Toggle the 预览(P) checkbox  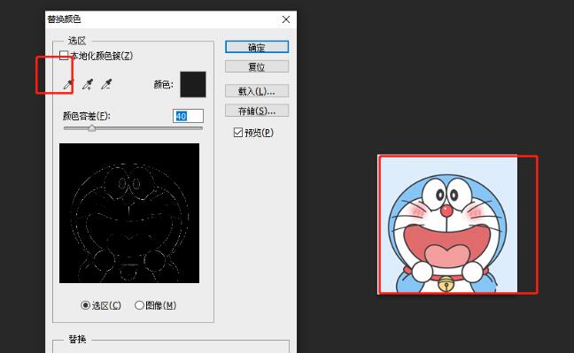[x=238, y=133]
